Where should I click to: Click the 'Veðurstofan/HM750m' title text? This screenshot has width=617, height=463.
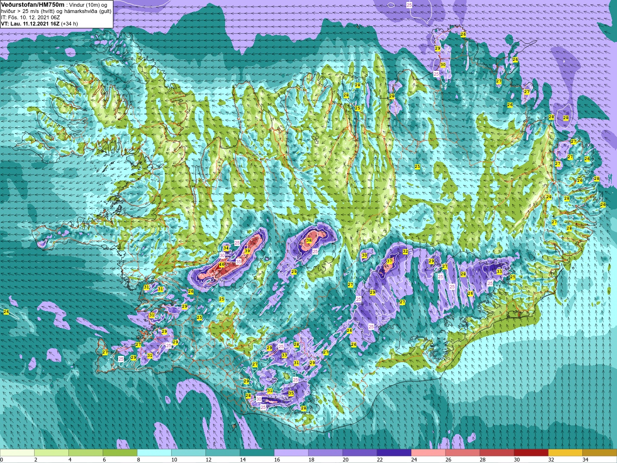(x=33, y=4)
